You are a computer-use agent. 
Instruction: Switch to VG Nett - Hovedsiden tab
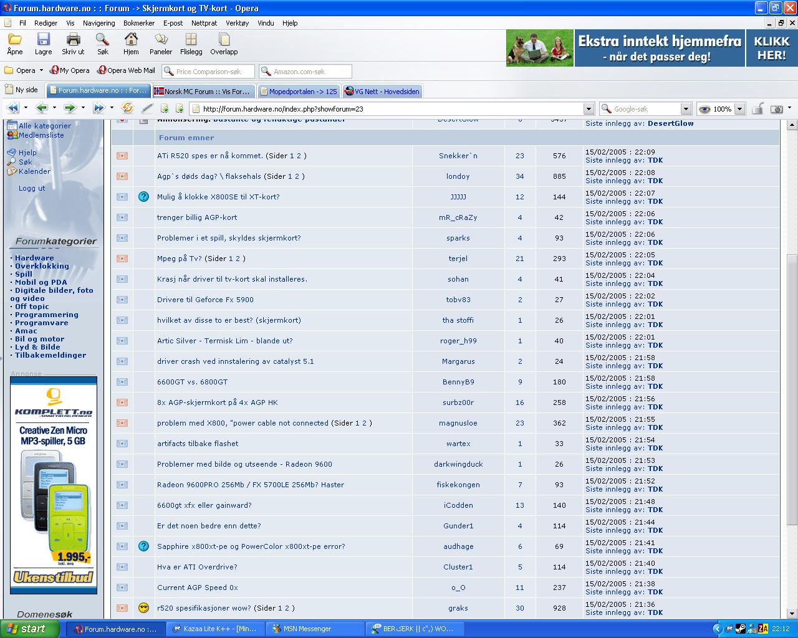pyautogui.click(x=382, y=91)
